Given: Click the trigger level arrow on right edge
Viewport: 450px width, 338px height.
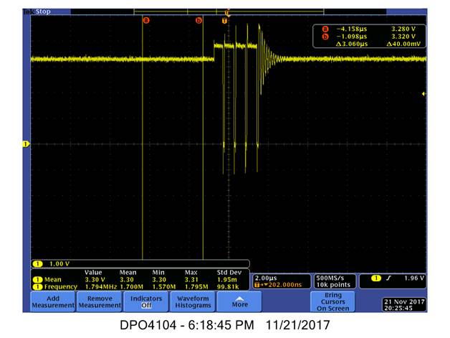Looking at the screenshot, I should click(x=423, y=94).
